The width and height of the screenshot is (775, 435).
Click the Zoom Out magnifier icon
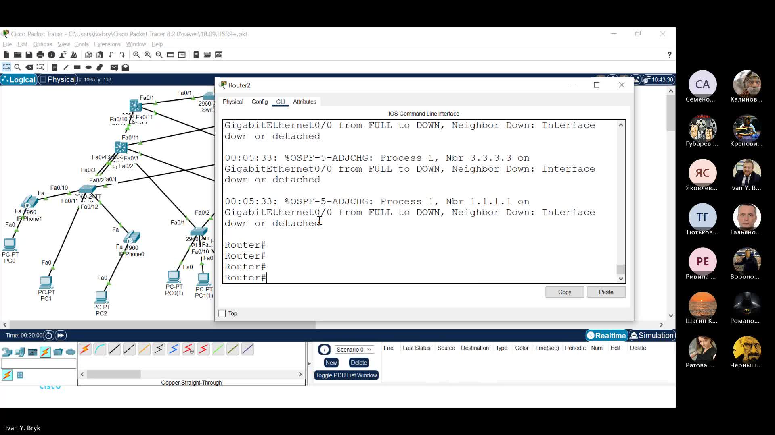tap(159, 55)
